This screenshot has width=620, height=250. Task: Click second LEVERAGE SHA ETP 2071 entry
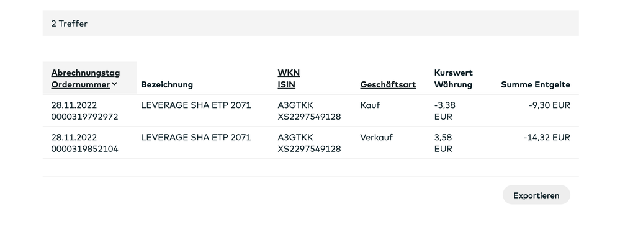coord(196,137)
